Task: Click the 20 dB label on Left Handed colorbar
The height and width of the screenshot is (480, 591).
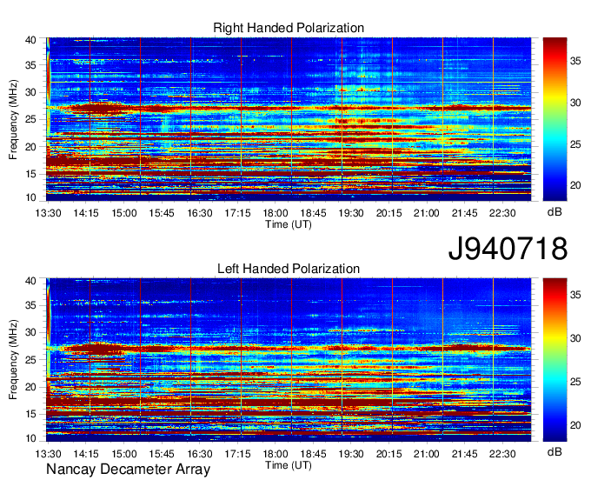Action: point(575,425)
